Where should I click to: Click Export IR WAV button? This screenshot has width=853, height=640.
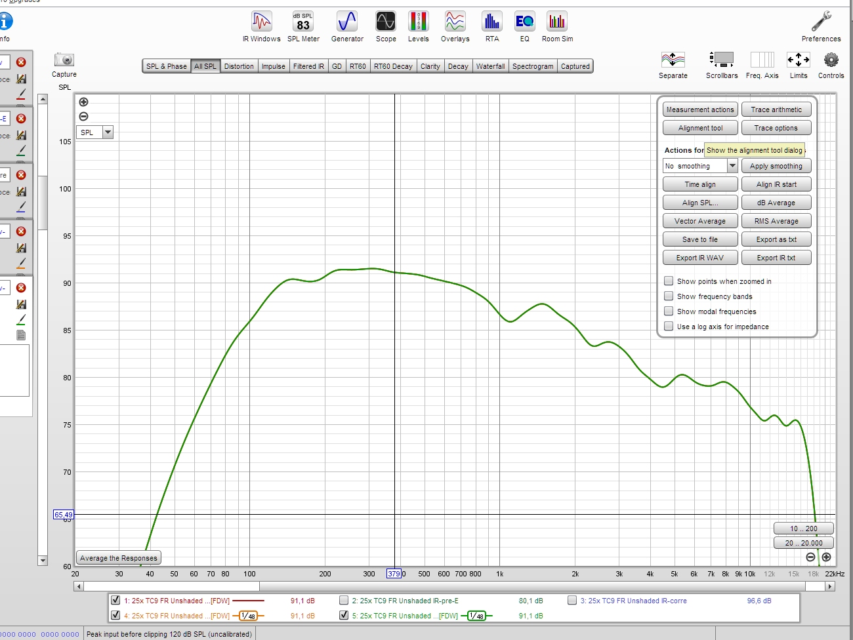tap(700, 258)
